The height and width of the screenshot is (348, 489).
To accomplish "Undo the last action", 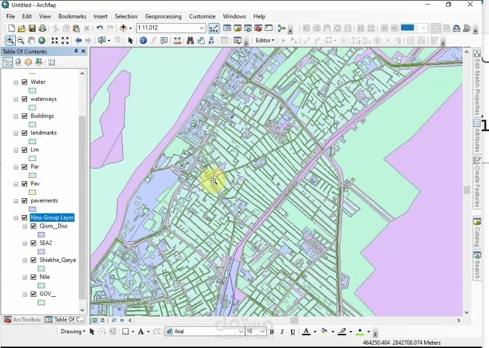I will point(99,28).
